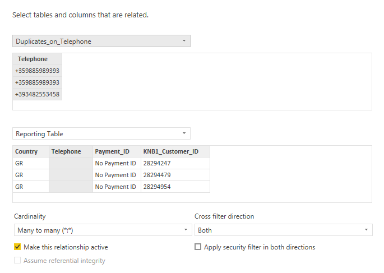Click the +393482553458 telephone cell

click(37, 94)
